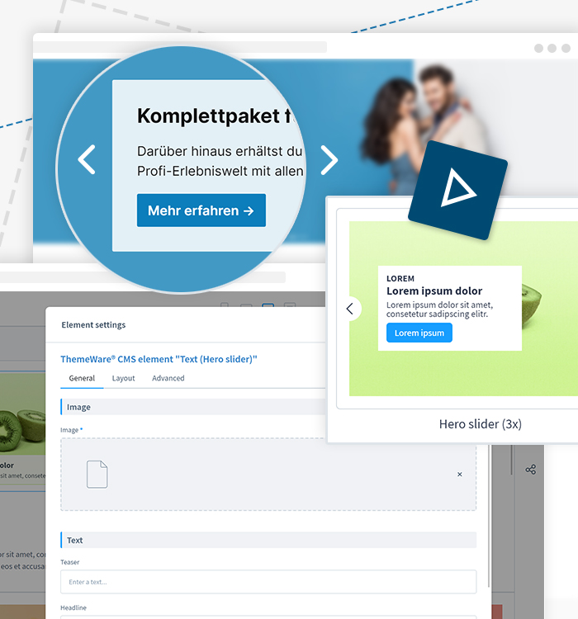Click the browser address bar at top

tap(180, 48)
